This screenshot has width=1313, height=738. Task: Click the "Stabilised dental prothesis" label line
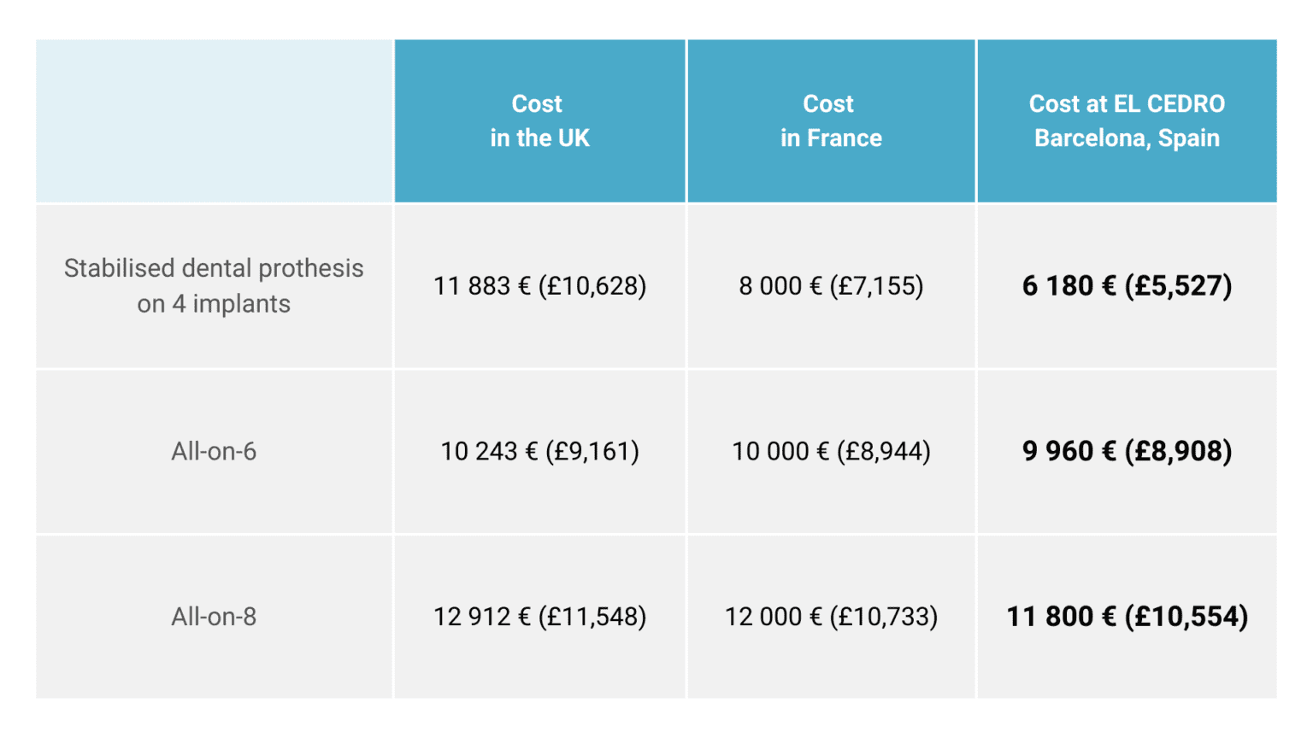point(214,268)
